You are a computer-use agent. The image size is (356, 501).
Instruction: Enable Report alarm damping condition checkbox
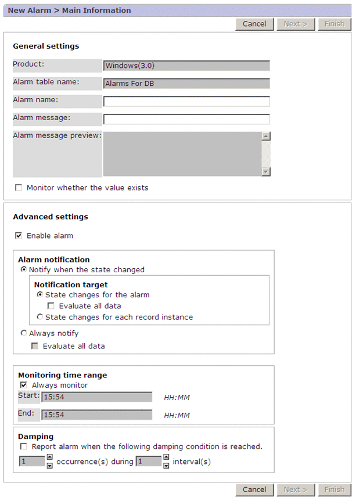tap(24, 447)
